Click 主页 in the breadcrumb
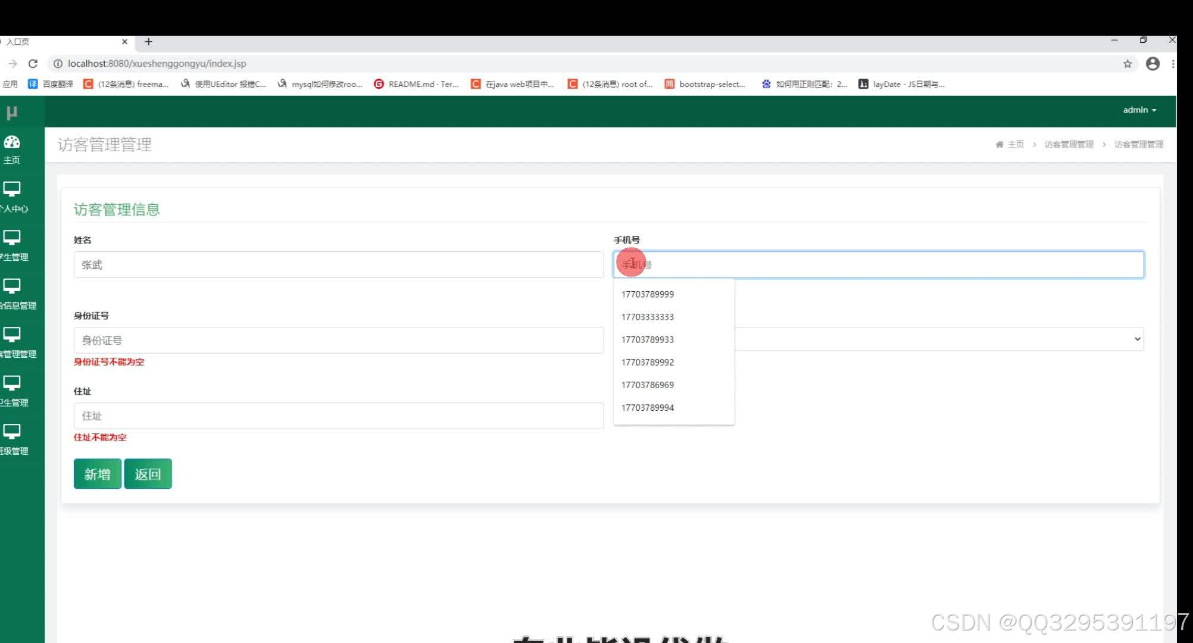Viewport: 1193px width, 643px height. 1016,145
